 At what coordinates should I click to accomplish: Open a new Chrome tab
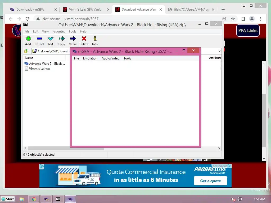223,10
